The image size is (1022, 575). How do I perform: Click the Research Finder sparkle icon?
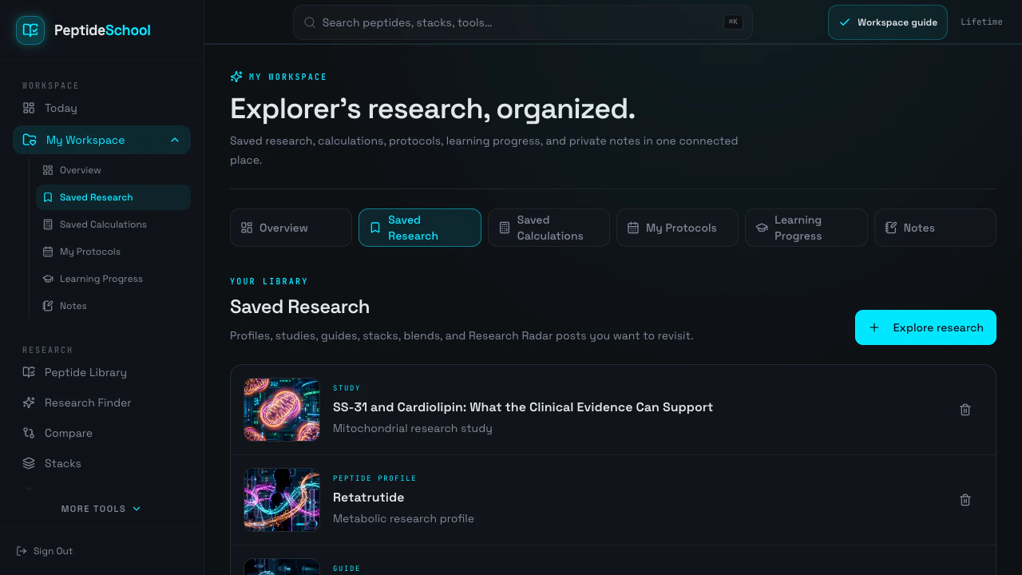tap(29, 402)
